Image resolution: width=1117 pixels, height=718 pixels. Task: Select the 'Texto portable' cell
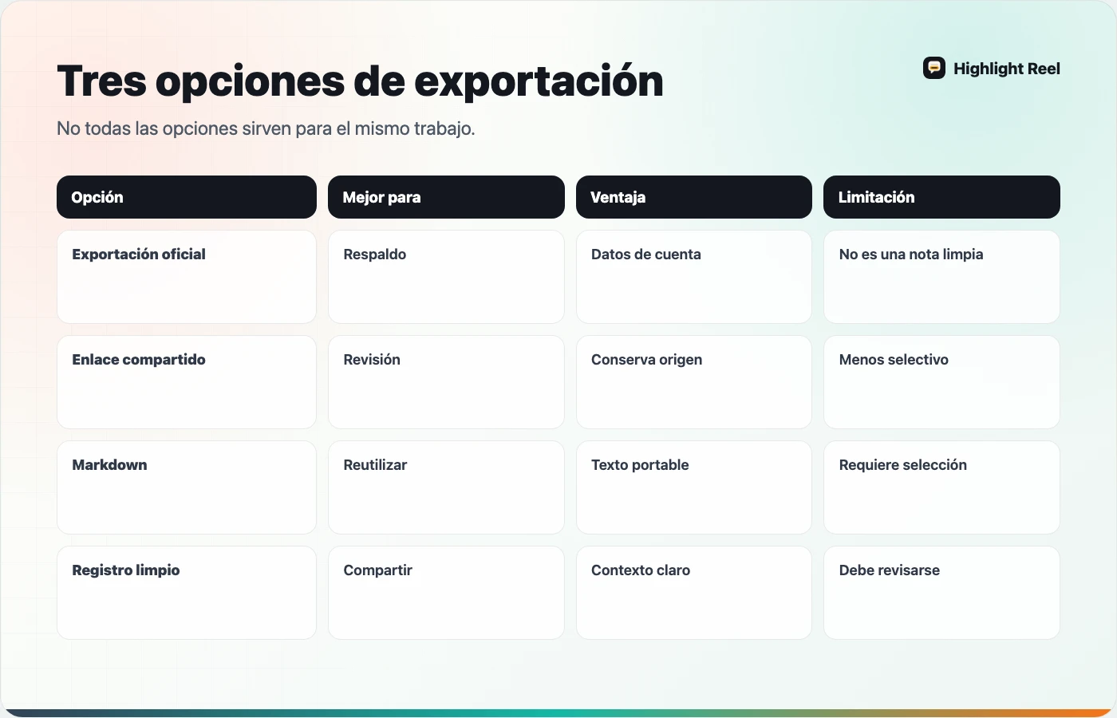694,487
